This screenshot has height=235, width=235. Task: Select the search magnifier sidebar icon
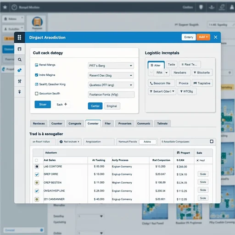coord(20,60)
